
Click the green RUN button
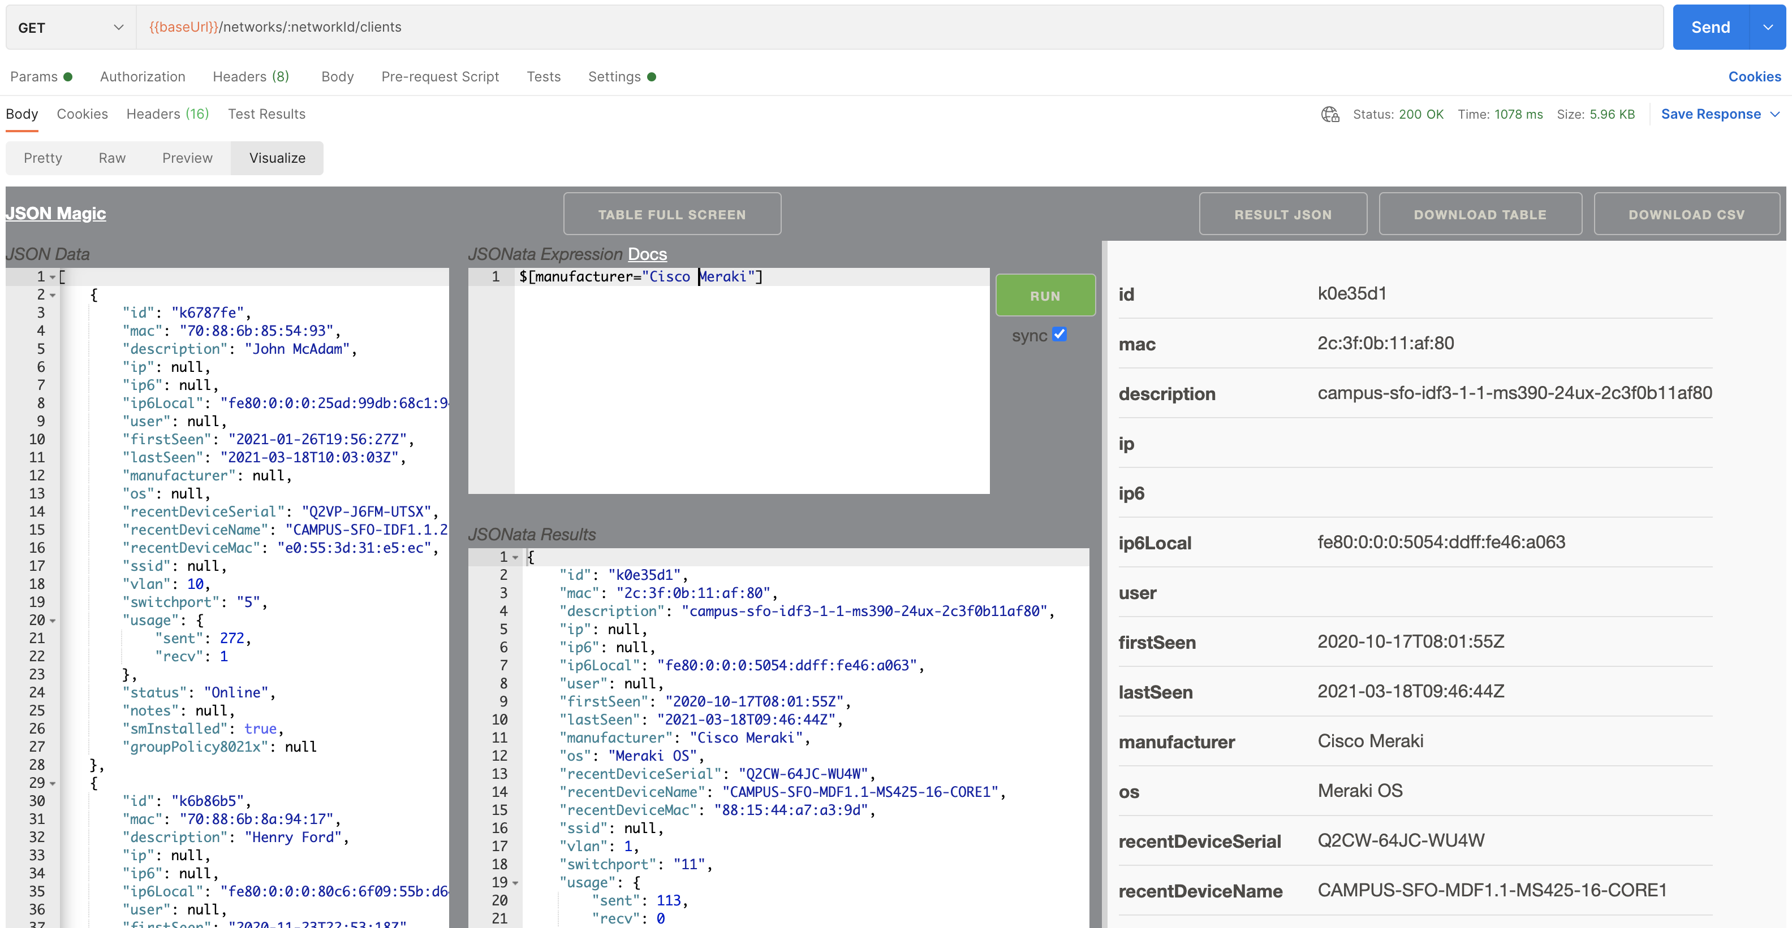[x=1045, y=296]
